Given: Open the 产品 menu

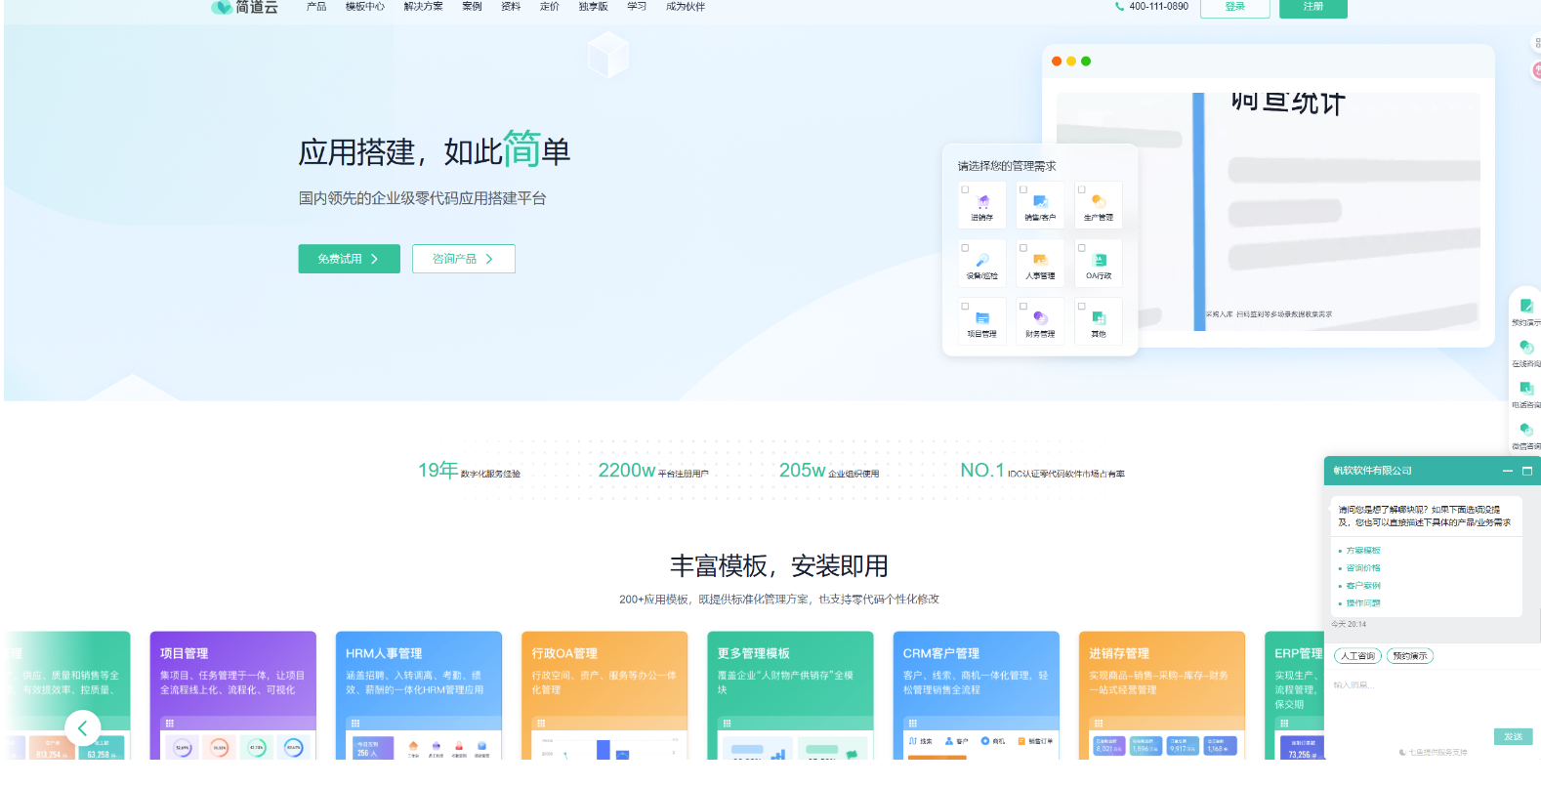Looking at the screenshot, I should tap(316, 7).
